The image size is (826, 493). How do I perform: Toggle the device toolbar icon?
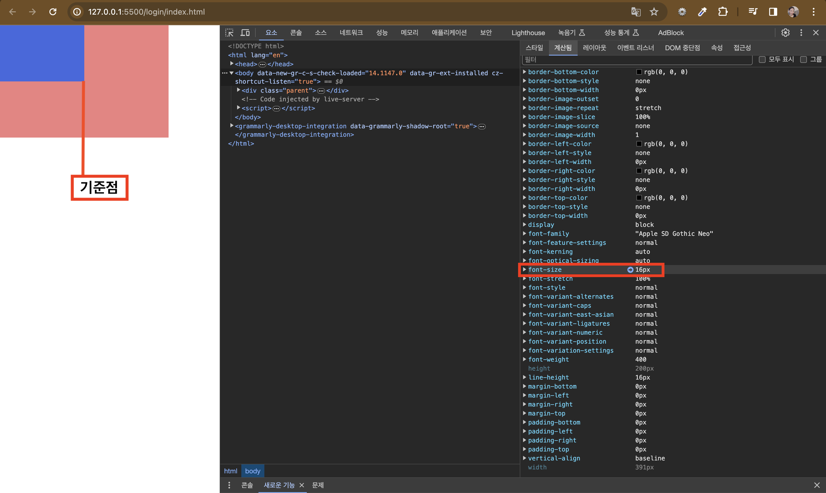pyautogui.click(x=245, y=33)
